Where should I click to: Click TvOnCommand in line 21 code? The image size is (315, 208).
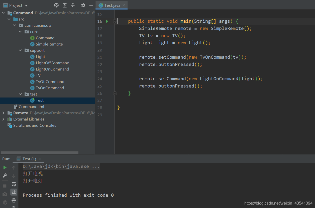coord(215,57)
